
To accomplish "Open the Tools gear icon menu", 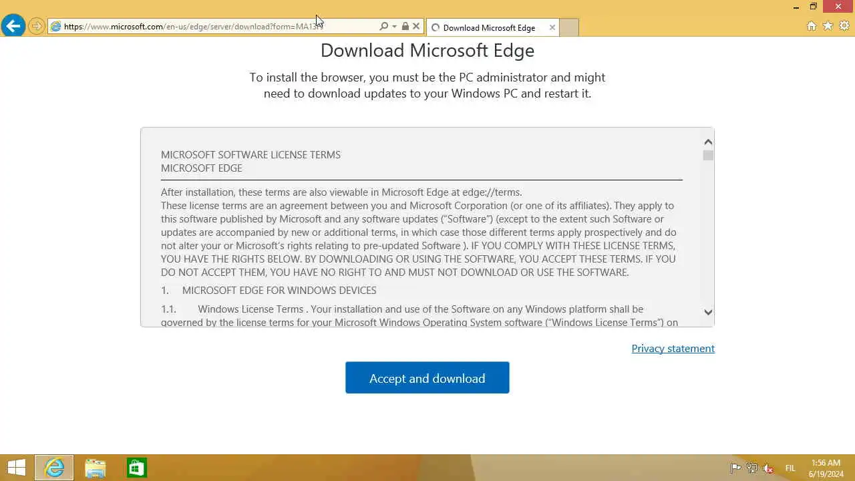I will 844,26.
